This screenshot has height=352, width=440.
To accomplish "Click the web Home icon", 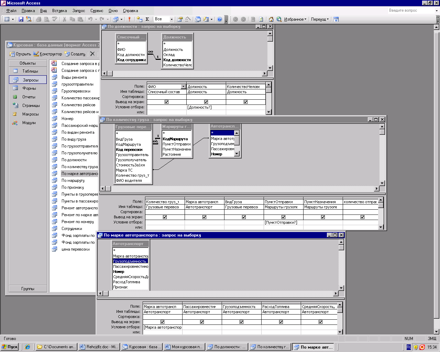I will point(271,19).
